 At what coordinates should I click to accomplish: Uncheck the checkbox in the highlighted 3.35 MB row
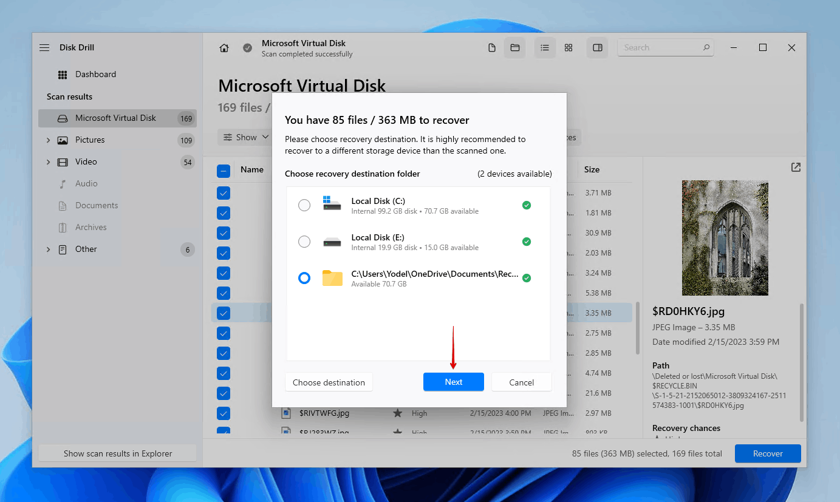pyautogui.click(x=224, y=313)
